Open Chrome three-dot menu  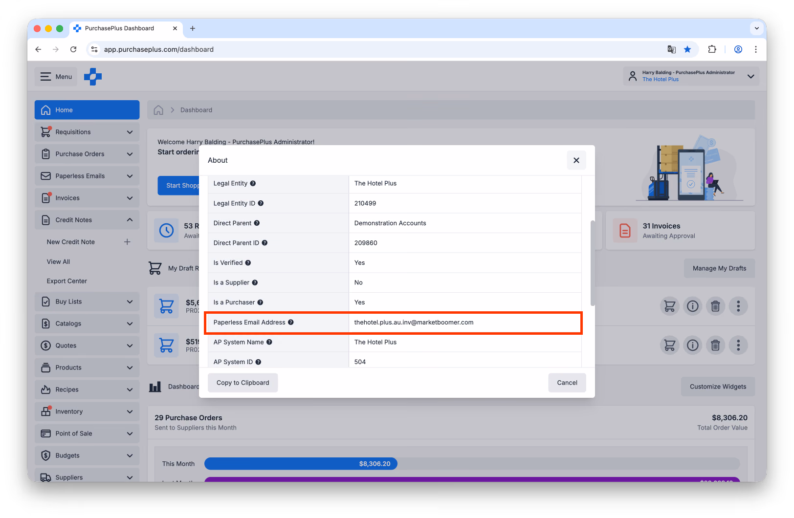tap(756, 49)
